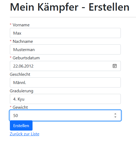136x142 pixels.
Task: Click the Vorname label
Action: point(21,25)
